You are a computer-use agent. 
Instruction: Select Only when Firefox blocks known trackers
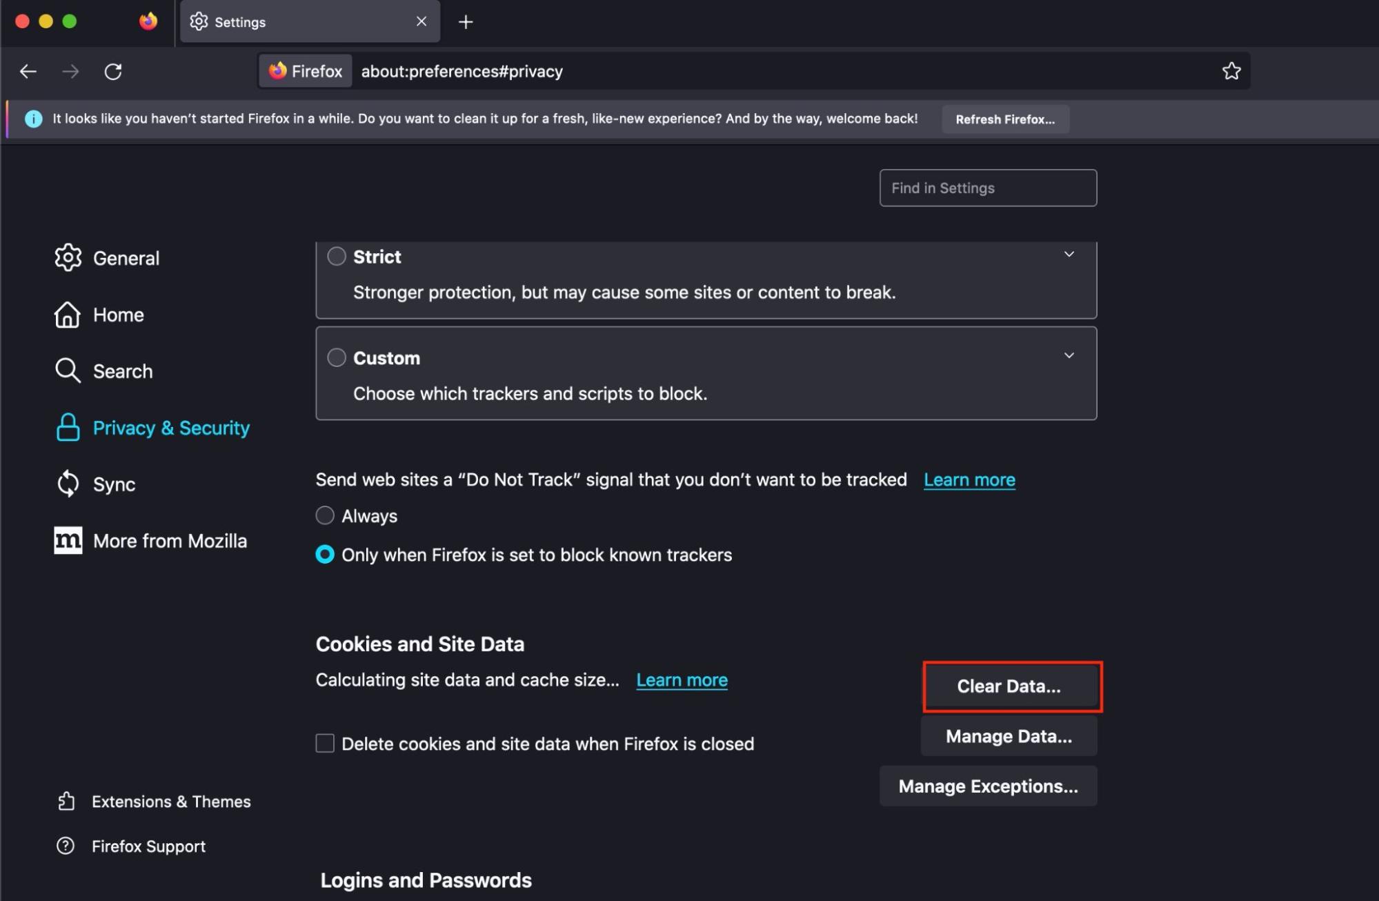[325, 554]
